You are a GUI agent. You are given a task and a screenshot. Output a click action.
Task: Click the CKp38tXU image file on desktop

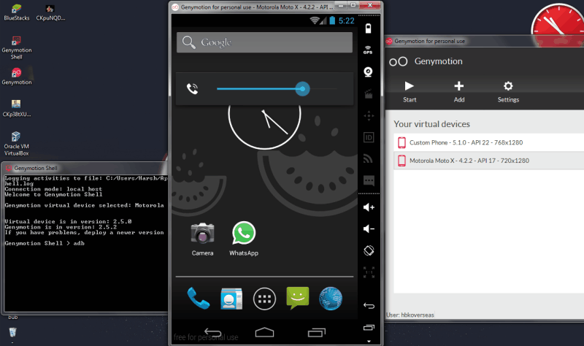click(16, 108)
